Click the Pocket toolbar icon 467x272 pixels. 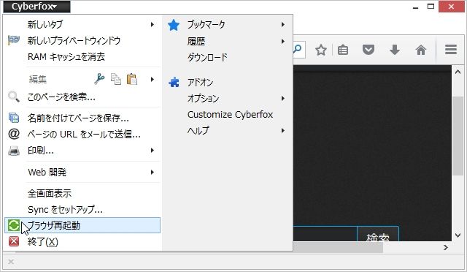click(368, 50)
